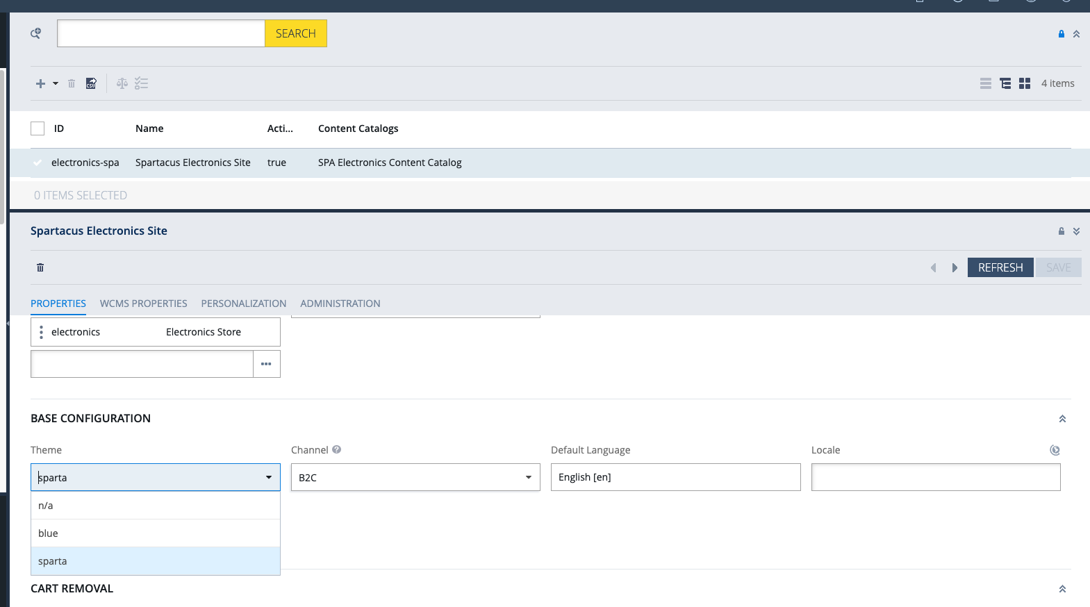Choose blue from the Theme list
This screenshot has height=607, width=1090.
tap(156, 533)
